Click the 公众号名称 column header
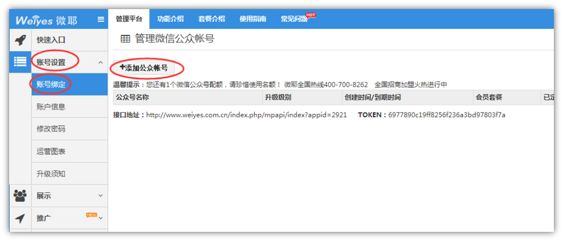Viewport: 563px width, 241px height. [188, 97]
